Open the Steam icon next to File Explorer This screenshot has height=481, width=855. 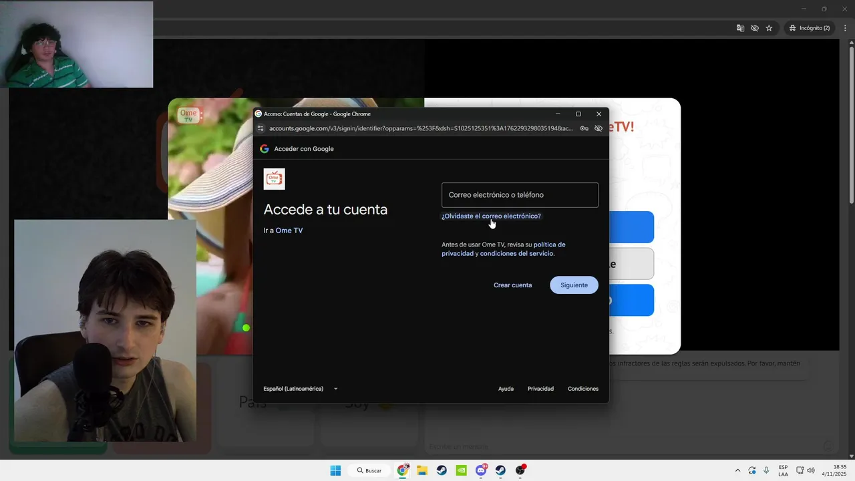[442, 470]
